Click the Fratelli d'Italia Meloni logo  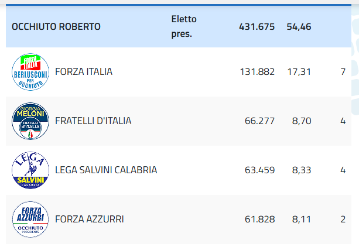(30, 121)
